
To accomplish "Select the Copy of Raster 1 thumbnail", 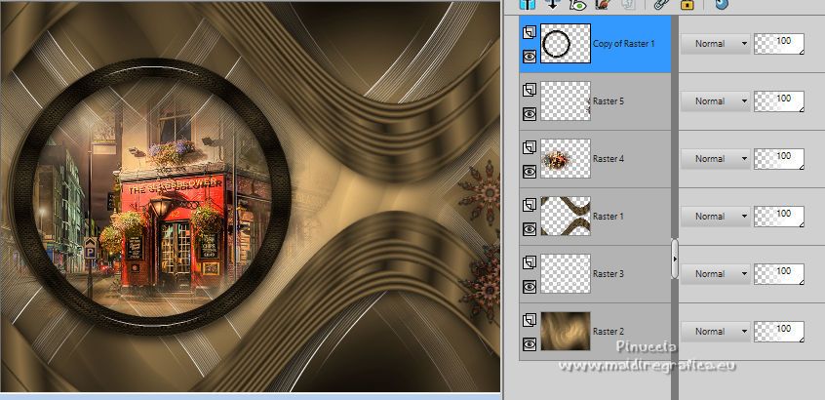I will (x=566, y=44).
